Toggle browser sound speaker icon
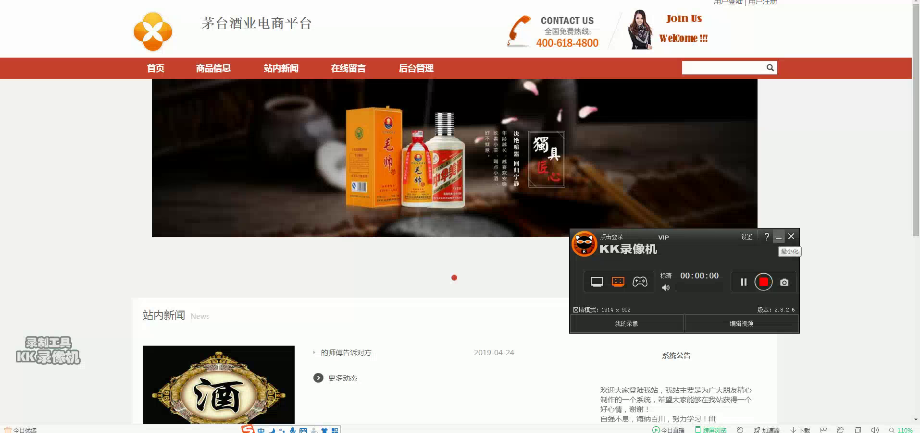The image size is (920, 433). pos(875,430)
